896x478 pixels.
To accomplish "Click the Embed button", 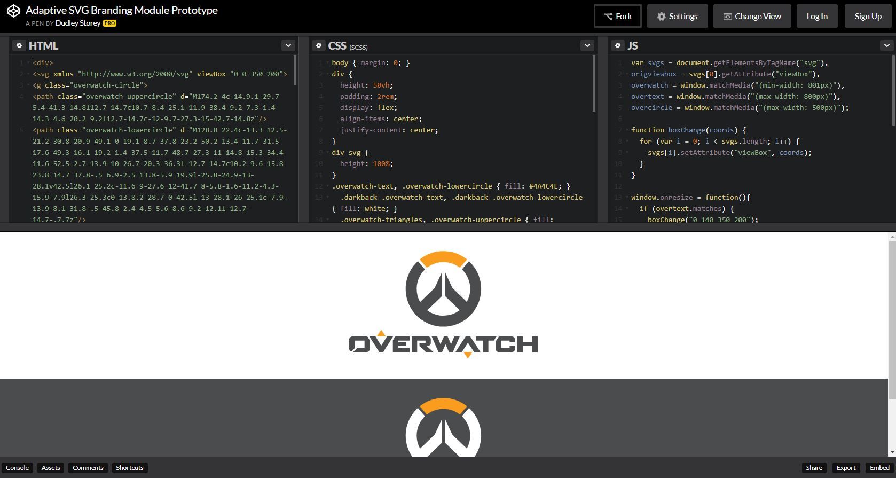I will pos(879,468).
